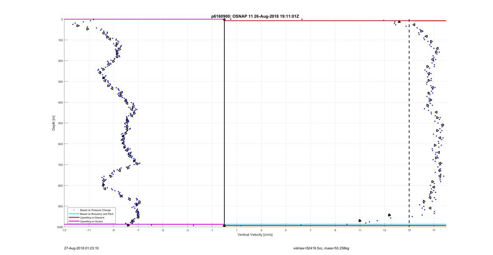The image size is (493, 255).
Task: Click the '300' depth tick label
Action: click(x=60, y=82)
